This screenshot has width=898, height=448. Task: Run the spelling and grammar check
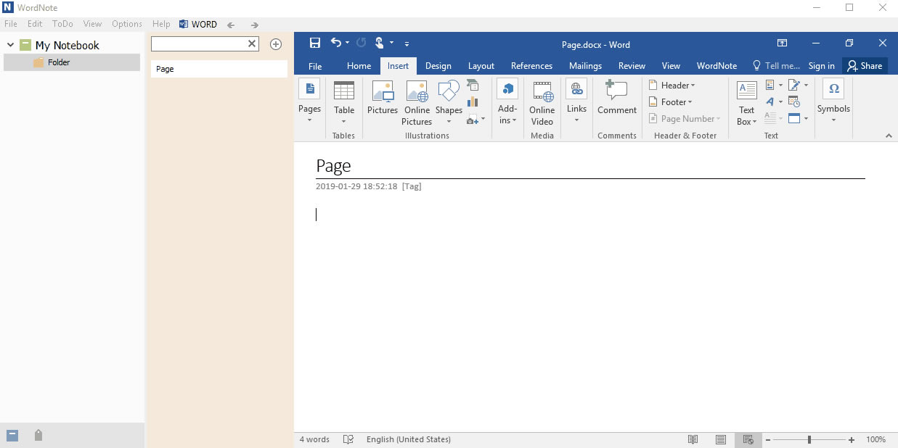(x=348, y=439)
